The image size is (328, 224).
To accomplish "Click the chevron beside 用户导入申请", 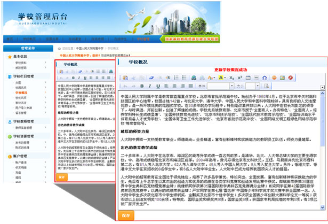I will [45, 107].
